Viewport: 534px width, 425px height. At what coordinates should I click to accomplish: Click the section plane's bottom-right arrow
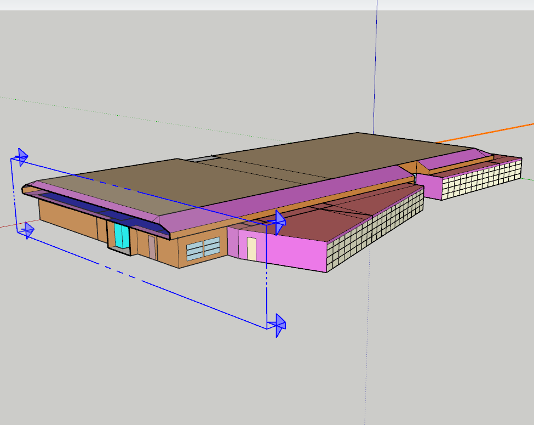(x=279, y=325)
